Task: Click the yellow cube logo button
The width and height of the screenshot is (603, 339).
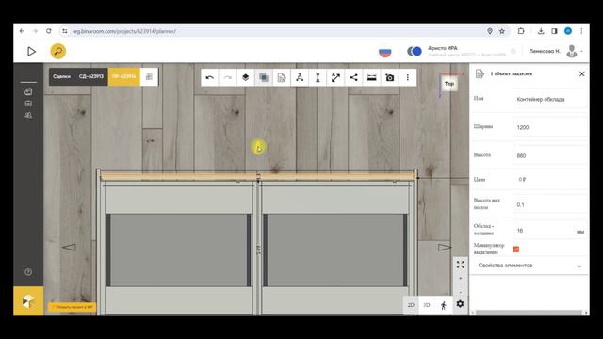Action: [x=28, y=301]
